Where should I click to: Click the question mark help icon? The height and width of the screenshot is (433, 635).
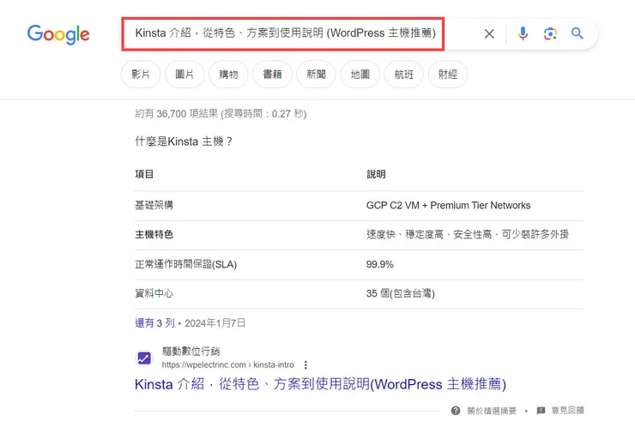456,411
